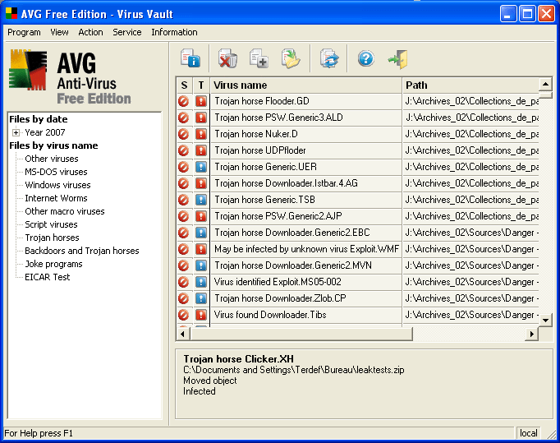The image size is (560, 443).
Task: Select Windows viruses category
Action: point(57,185)
